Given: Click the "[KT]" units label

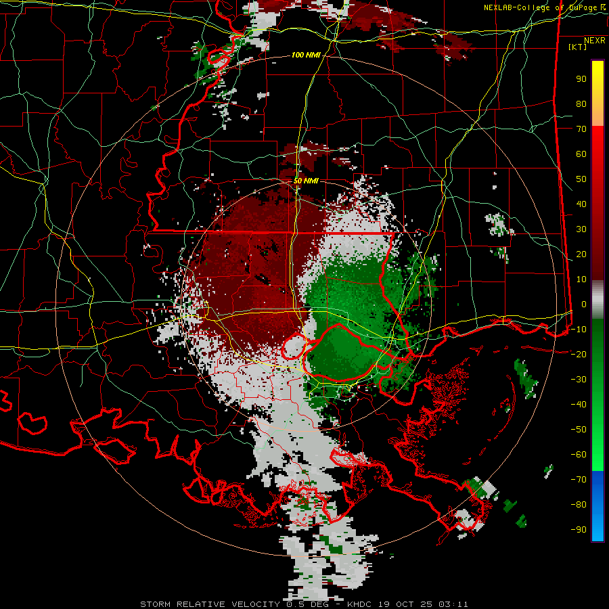Looking at the screenshot, I should coord(577,47).
